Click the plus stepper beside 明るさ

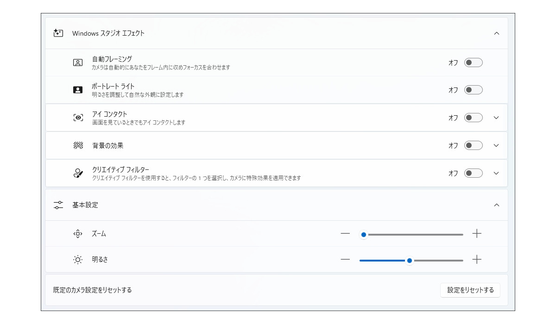coord(477,260)
